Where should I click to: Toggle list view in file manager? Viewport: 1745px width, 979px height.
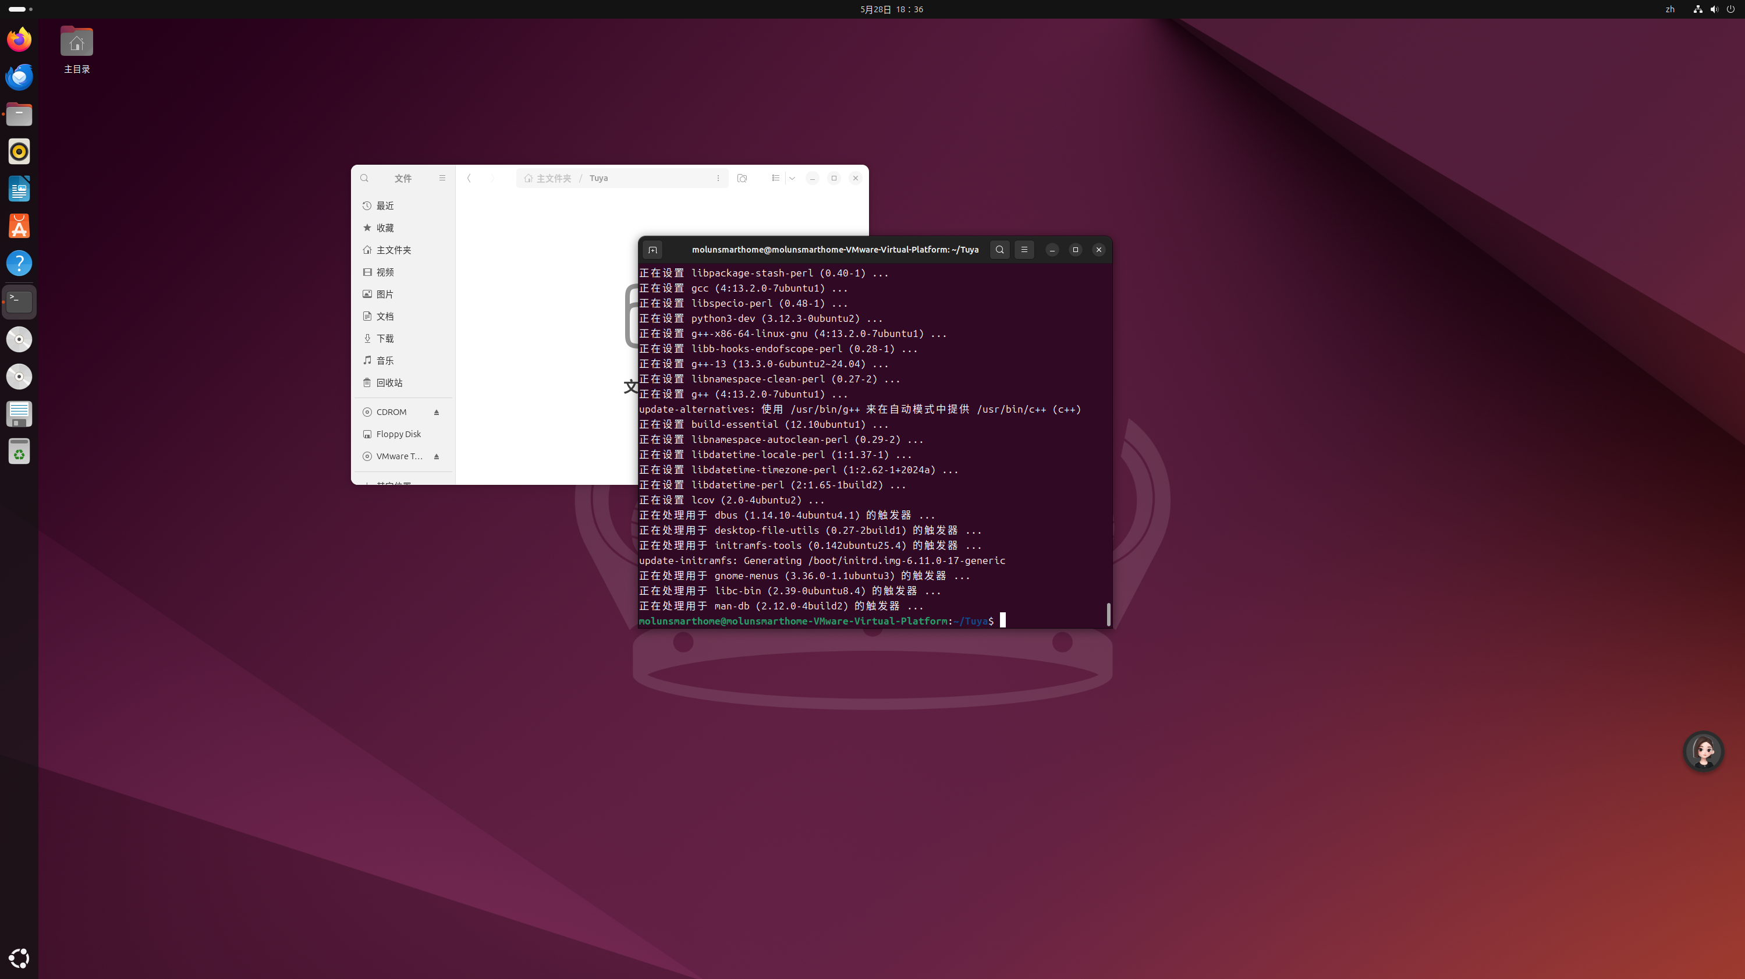[776, 178]
